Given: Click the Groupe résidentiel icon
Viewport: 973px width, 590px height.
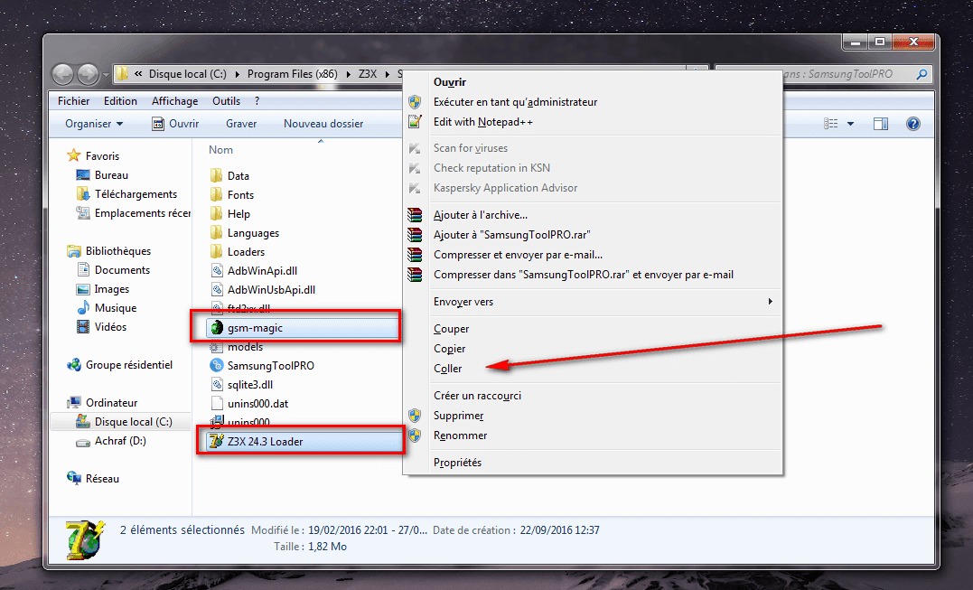Looking at the screenshot, I should coord(74,365).
